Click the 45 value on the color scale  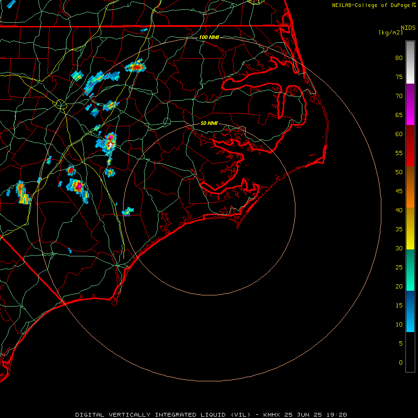[x=399, y=191]
